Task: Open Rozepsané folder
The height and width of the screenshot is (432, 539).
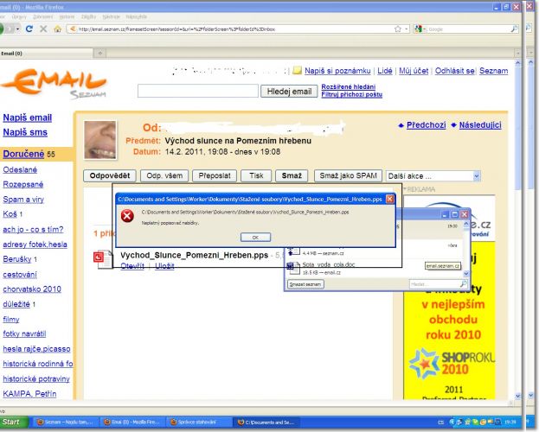Action: tap(23, 184)
